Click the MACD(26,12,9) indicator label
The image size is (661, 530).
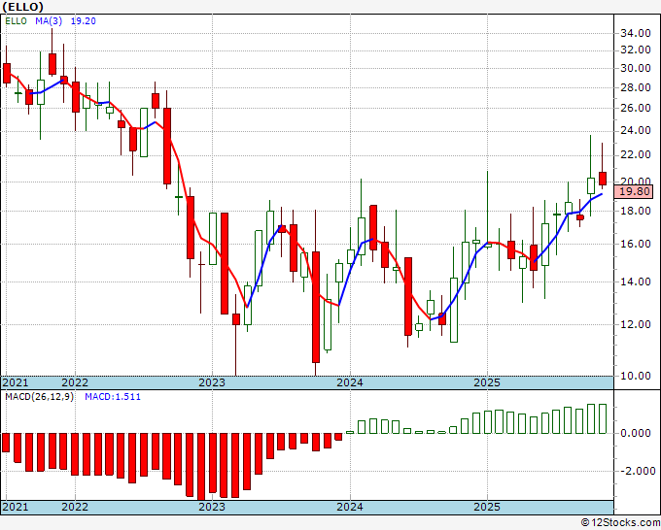pos(39,397)
